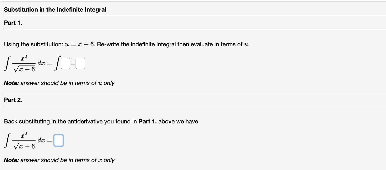Select the Substitution in the Indefinite Integral title
Image resolution: width=386 pixels, height=170 pixels.
(x=55, y=9)
